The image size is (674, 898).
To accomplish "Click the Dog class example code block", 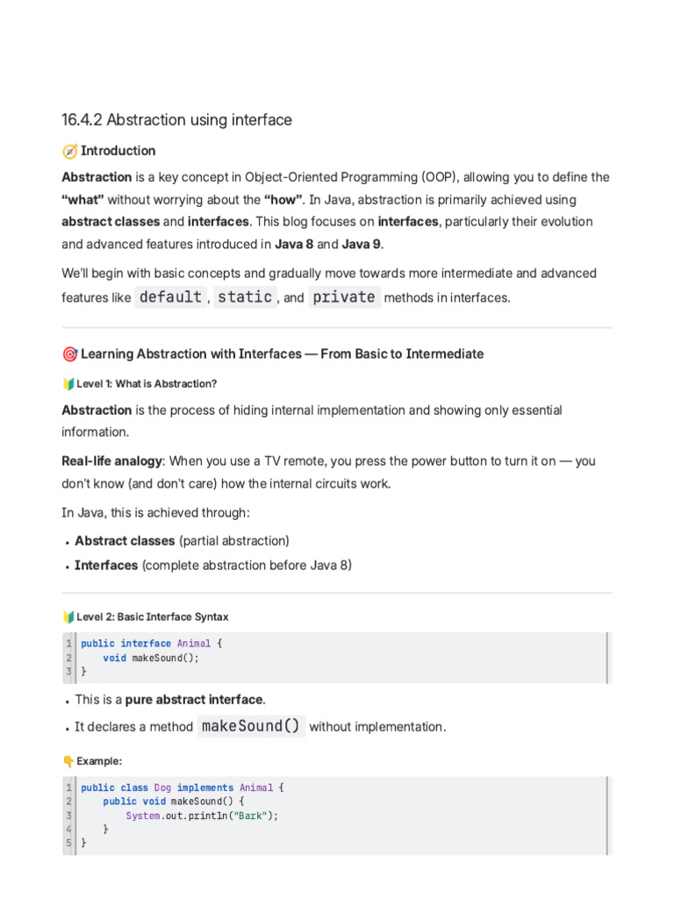I will [337, 816].
